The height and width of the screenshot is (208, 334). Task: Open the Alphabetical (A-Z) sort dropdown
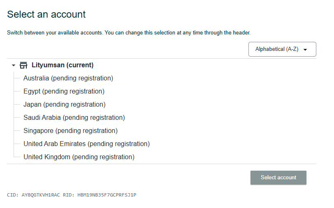pyautogui.click(x=282, y=49)
